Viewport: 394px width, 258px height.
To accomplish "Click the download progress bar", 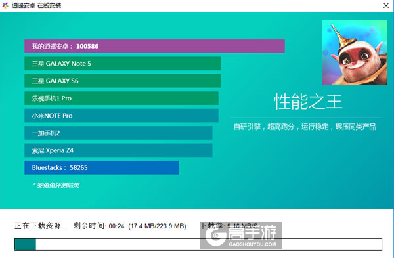I will click(198, 244).
